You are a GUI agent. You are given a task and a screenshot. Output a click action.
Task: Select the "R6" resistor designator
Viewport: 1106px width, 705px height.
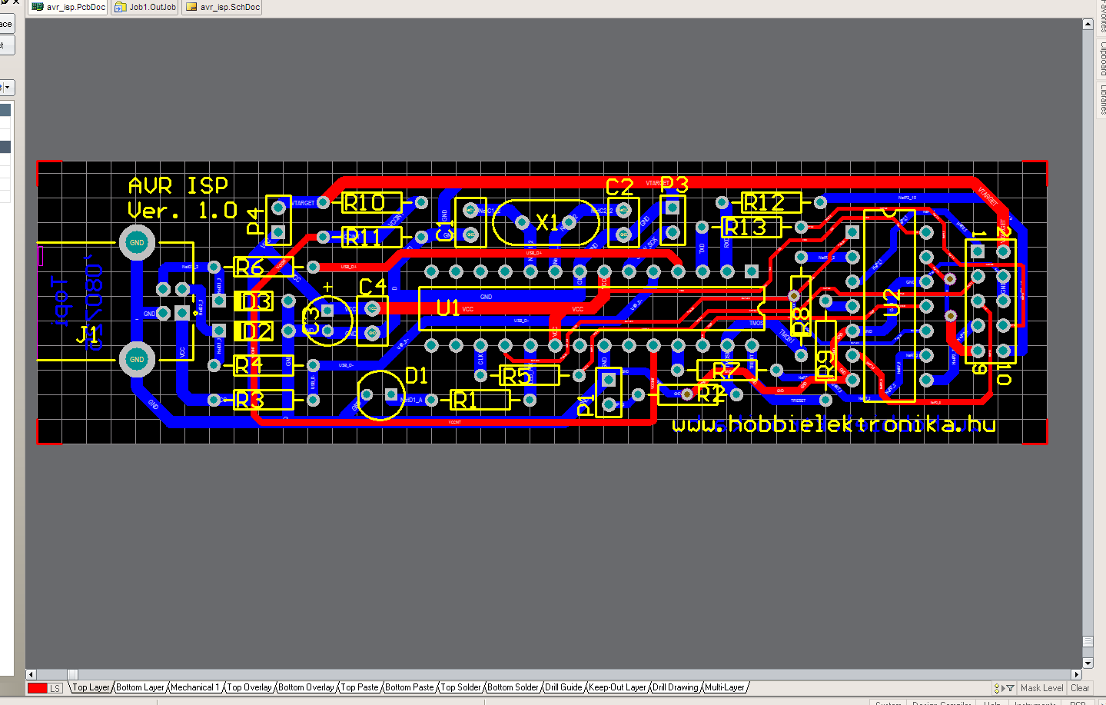pyautogui.click(x=250, y=268)
